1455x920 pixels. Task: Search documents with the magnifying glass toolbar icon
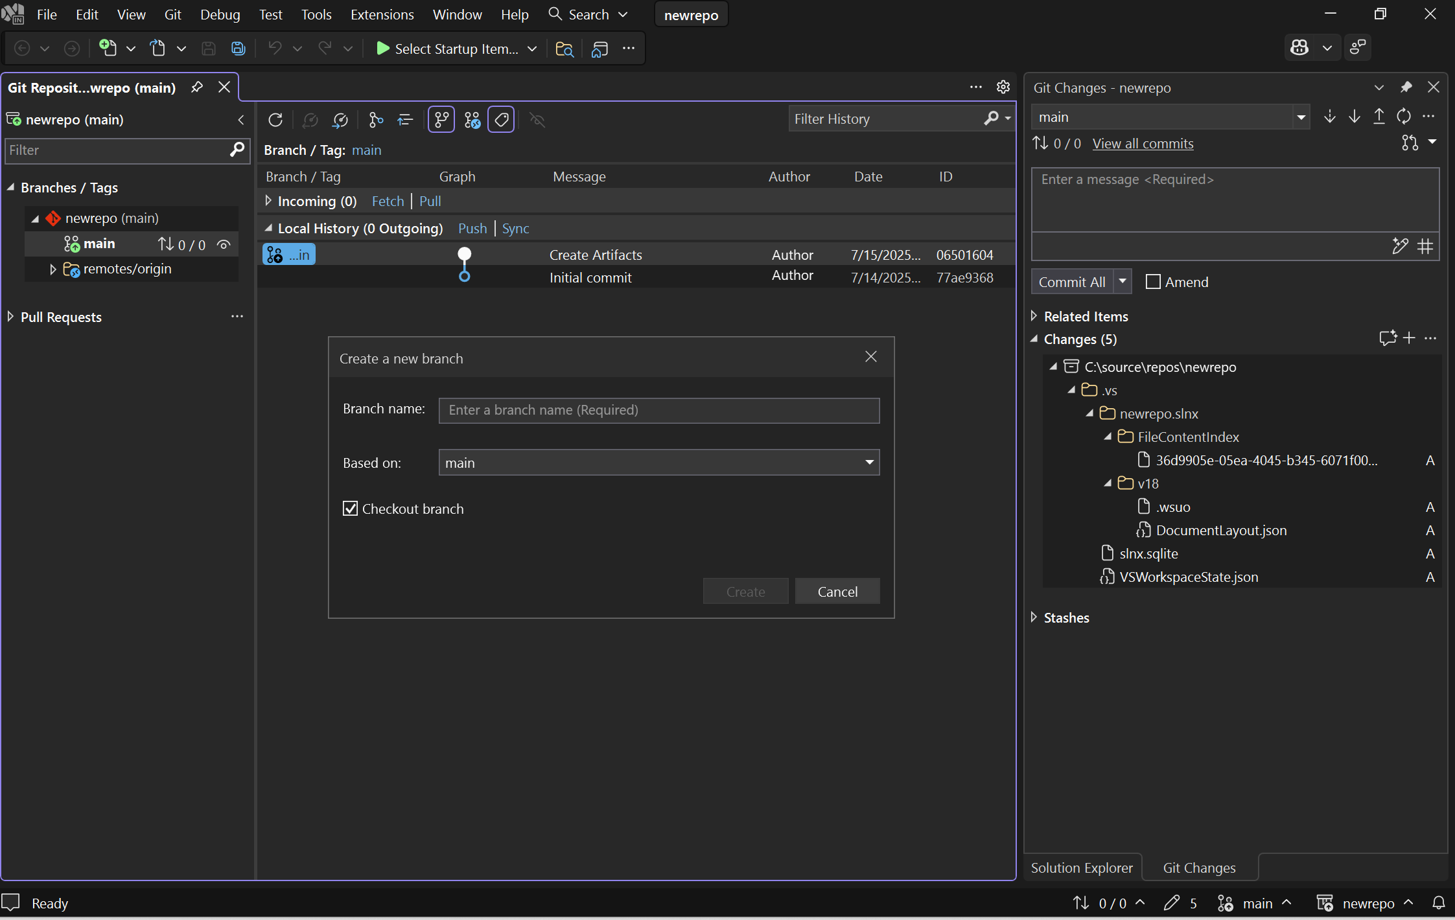tap(563, 49)
